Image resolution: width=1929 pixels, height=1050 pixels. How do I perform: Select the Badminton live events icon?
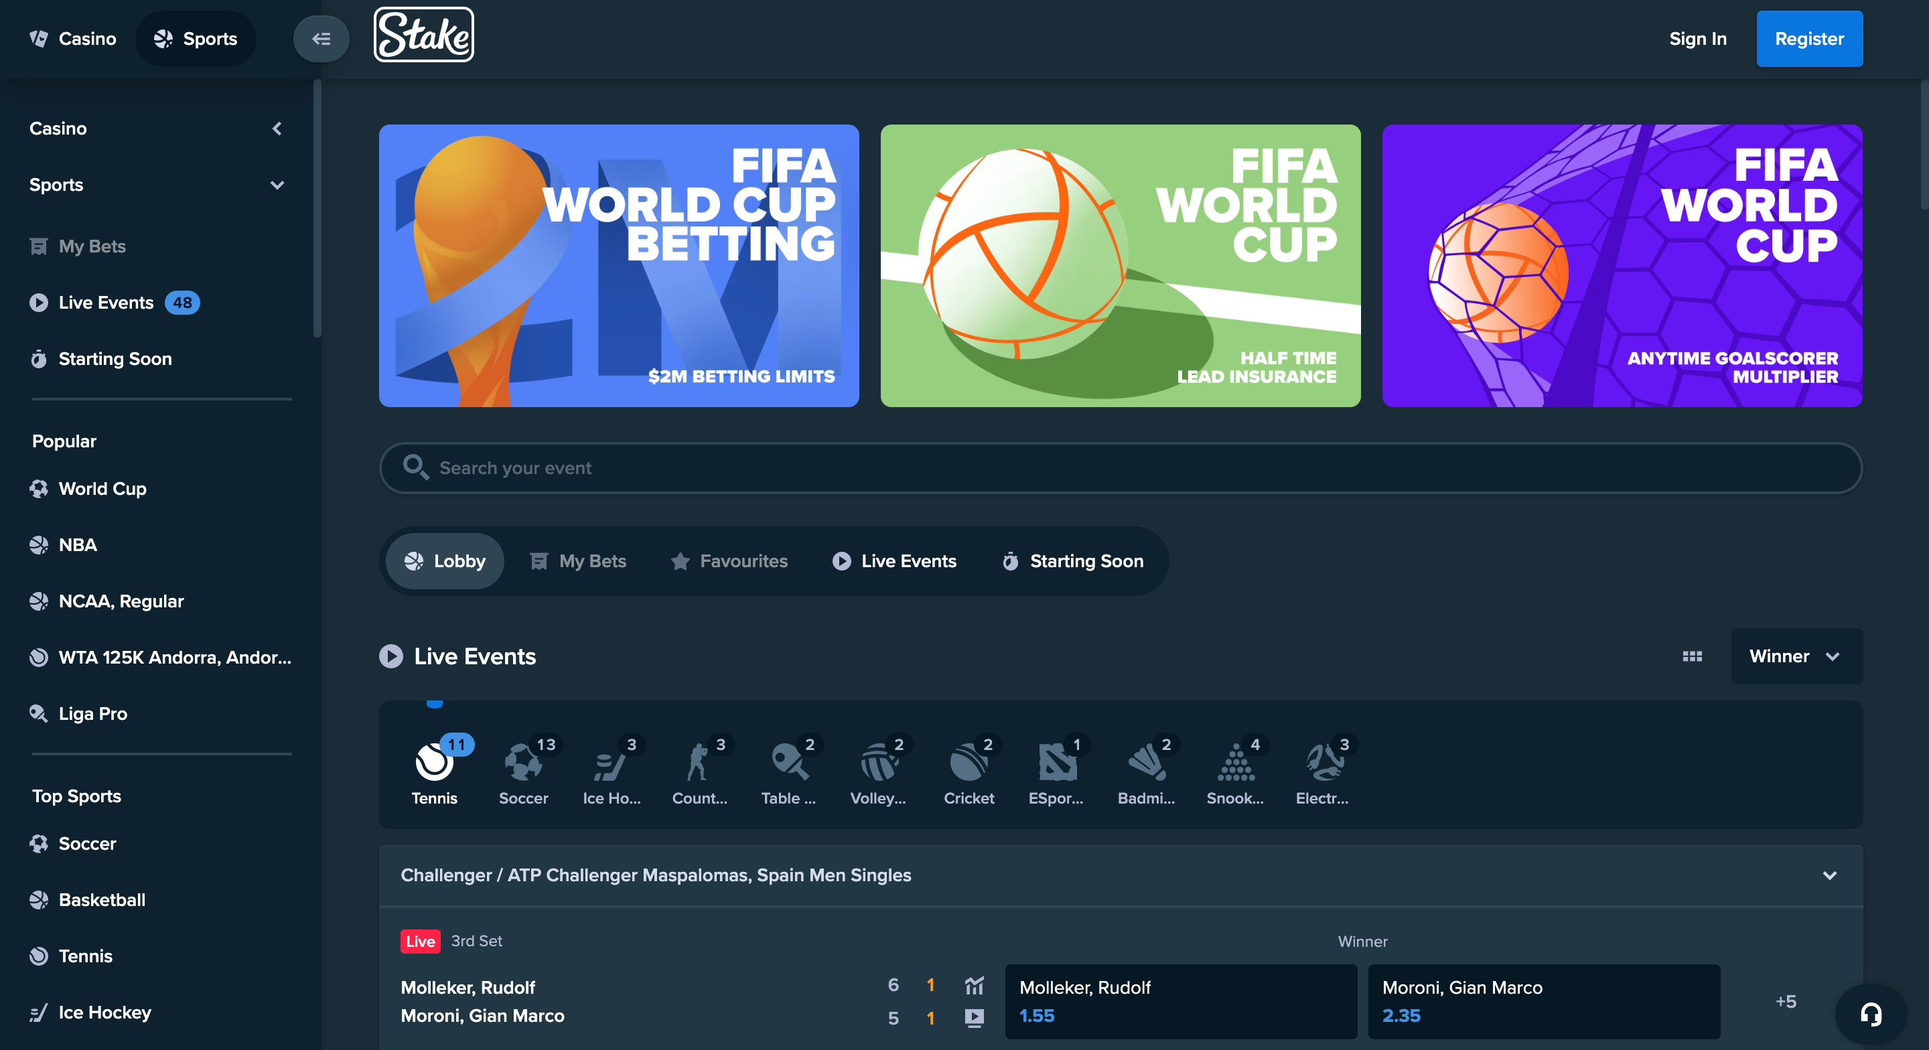point(1147,763)
